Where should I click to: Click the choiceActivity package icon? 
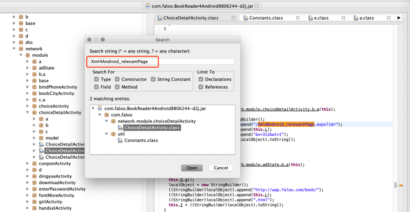coord(34,106)
